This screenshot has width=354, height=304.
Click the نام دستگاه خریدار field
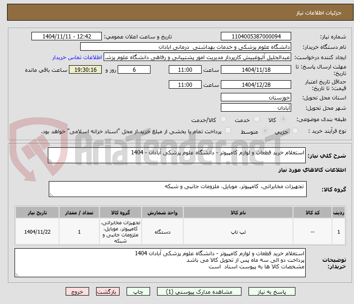[x=185, y=47]
